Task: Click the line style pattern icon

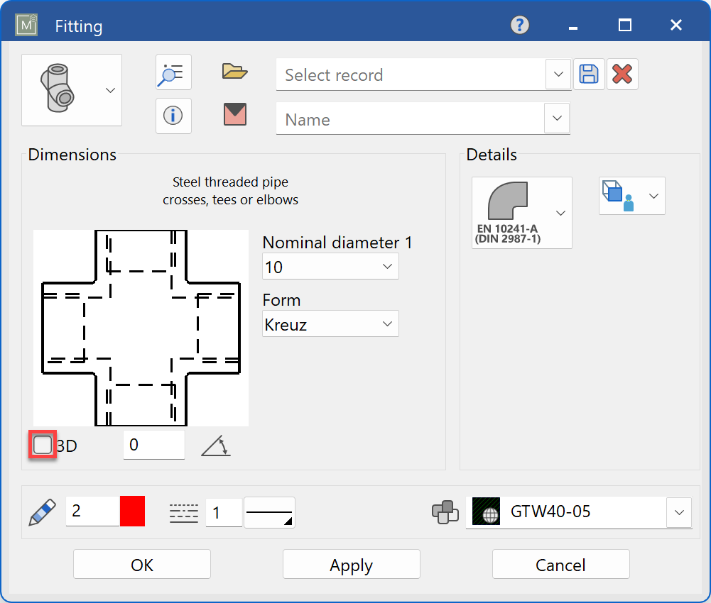Action: [183, 511]
